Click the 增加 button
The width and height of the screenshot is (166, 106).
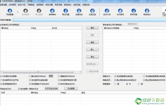pyautogui.click(x=92, y=28)
